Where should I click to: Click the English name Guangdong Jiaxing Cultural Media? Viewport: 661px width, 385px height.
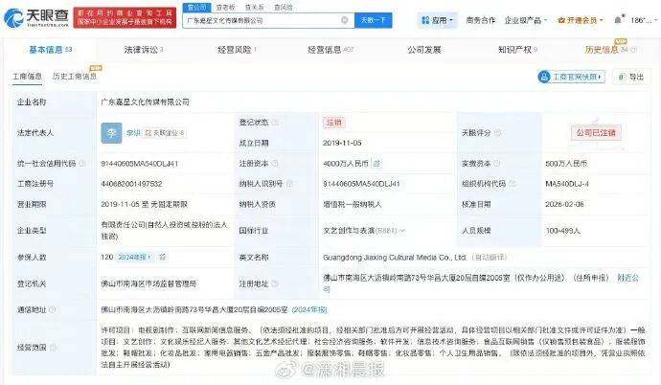point(395,257)
